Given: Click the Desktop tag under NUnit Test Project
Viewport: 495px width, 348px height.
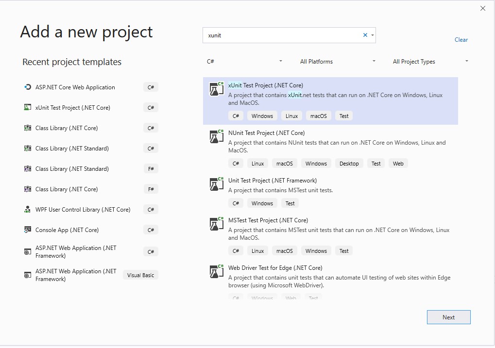Looking at the screenshot, I should 349,164.
